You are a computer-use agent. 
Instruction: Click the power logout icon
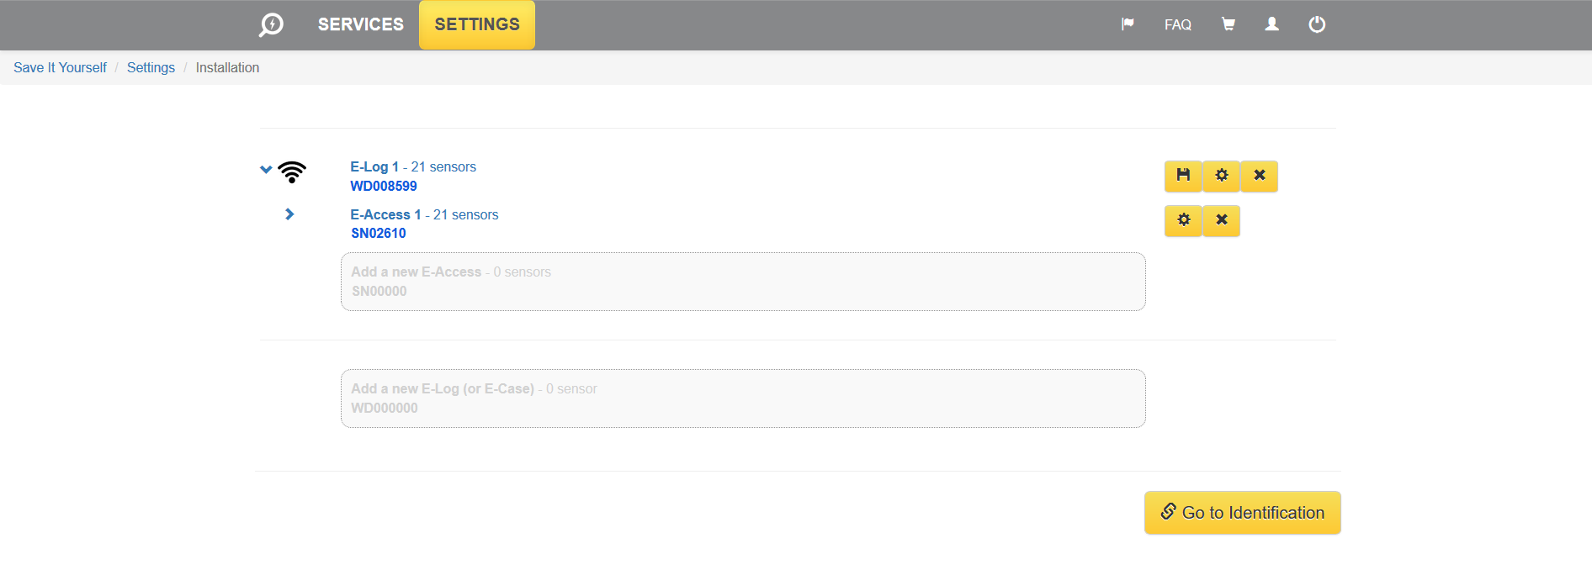pyautogui.click(x=1317, y=24)
